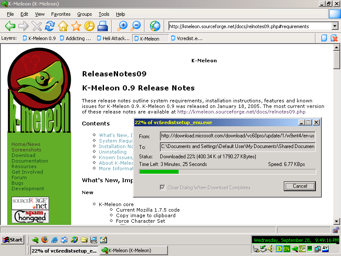Image resolution: width=341 pixels, height=256 pixels.
Task: Switch to the Vcredist.e… layer tab
Action: [187, 38]
